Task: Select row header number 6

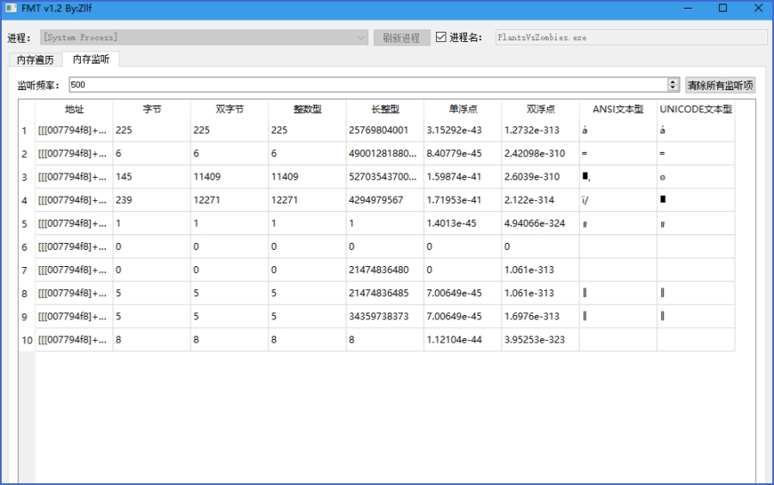Action: tap(27, 247)
